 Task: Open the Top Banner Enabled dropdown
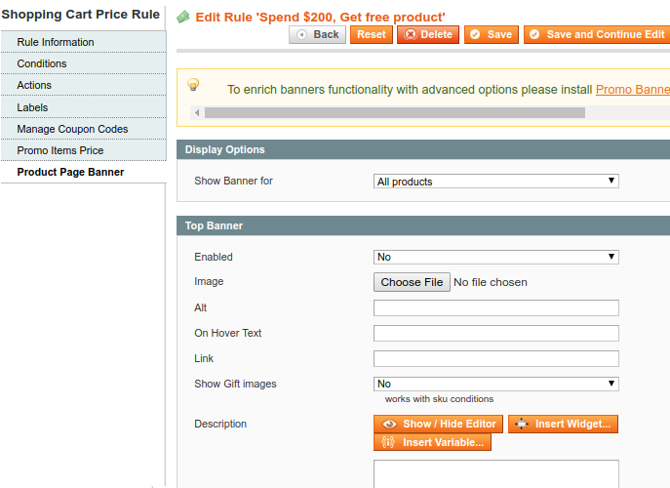click(x=496, y=258)
